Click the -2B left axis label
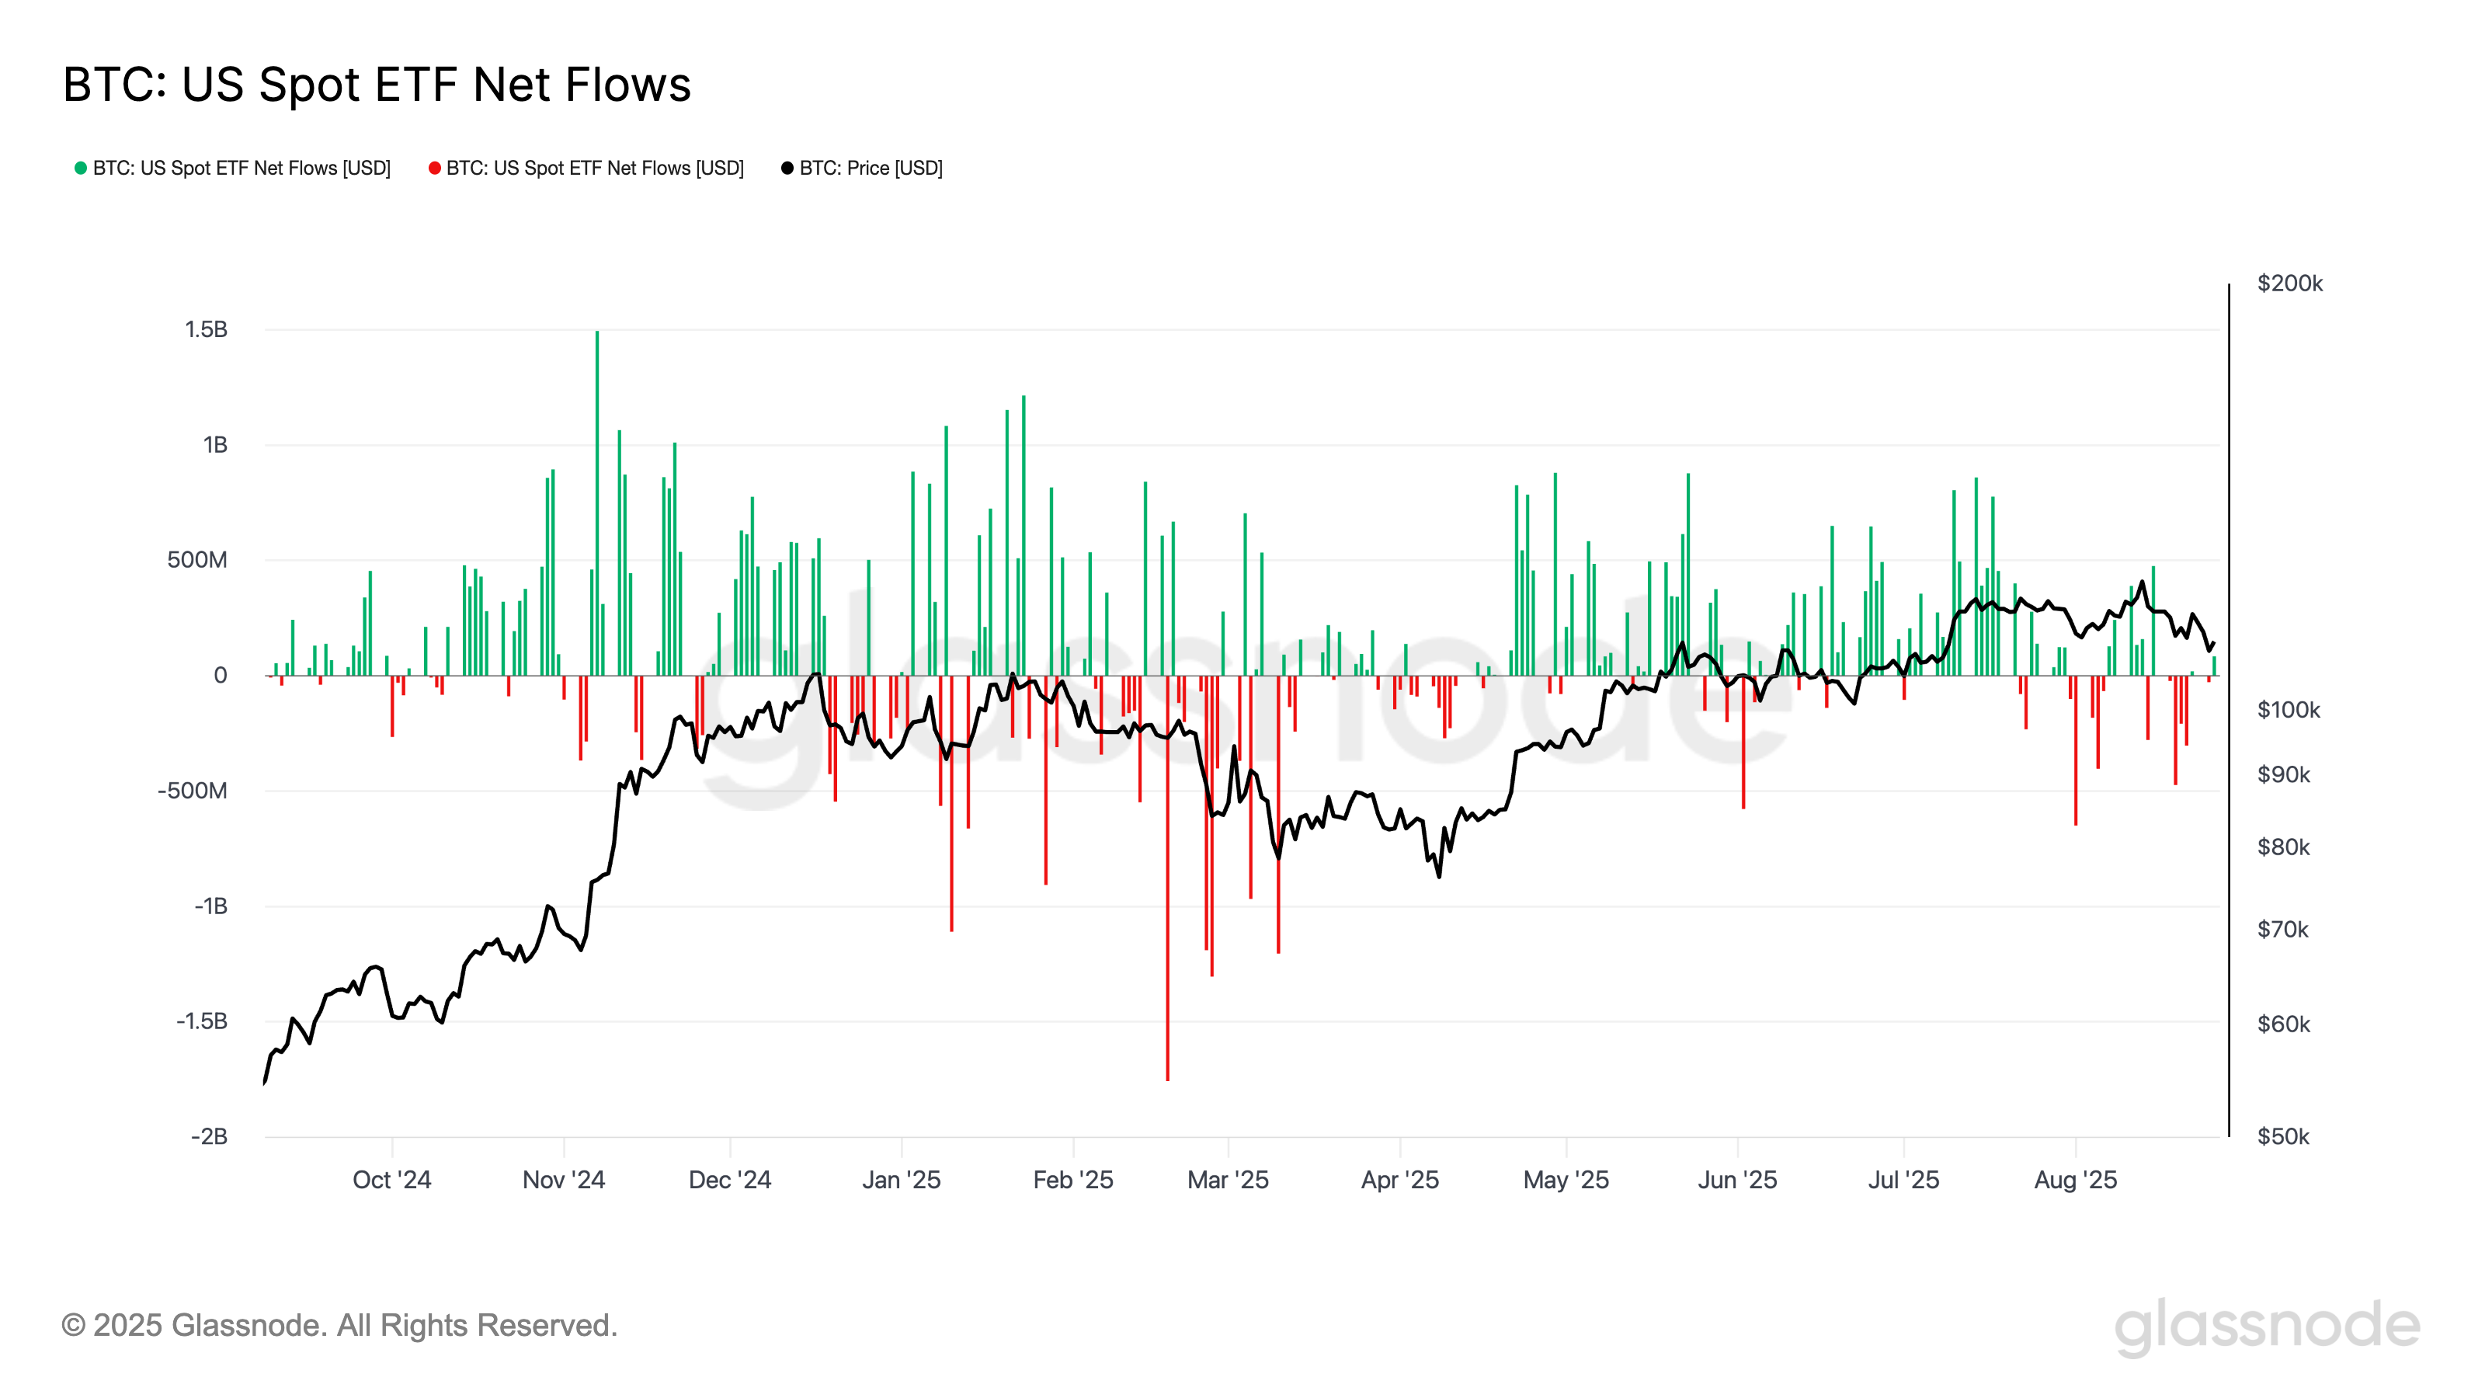2485x1398 pixels. pyautogui.click(x=210, y=1136)
